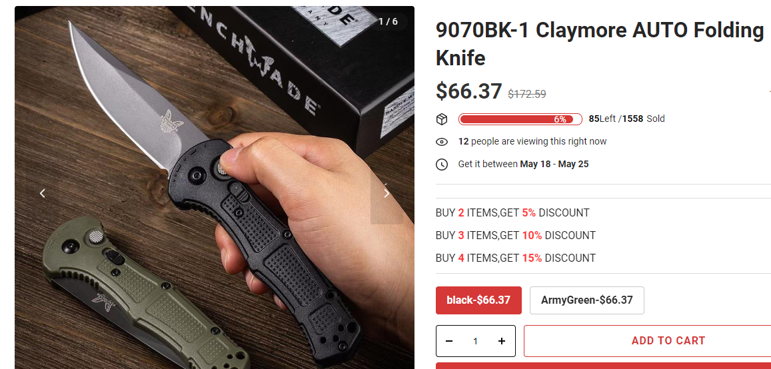
Task: Click the $66.37 sale price
Action: [x=468, y=91]
